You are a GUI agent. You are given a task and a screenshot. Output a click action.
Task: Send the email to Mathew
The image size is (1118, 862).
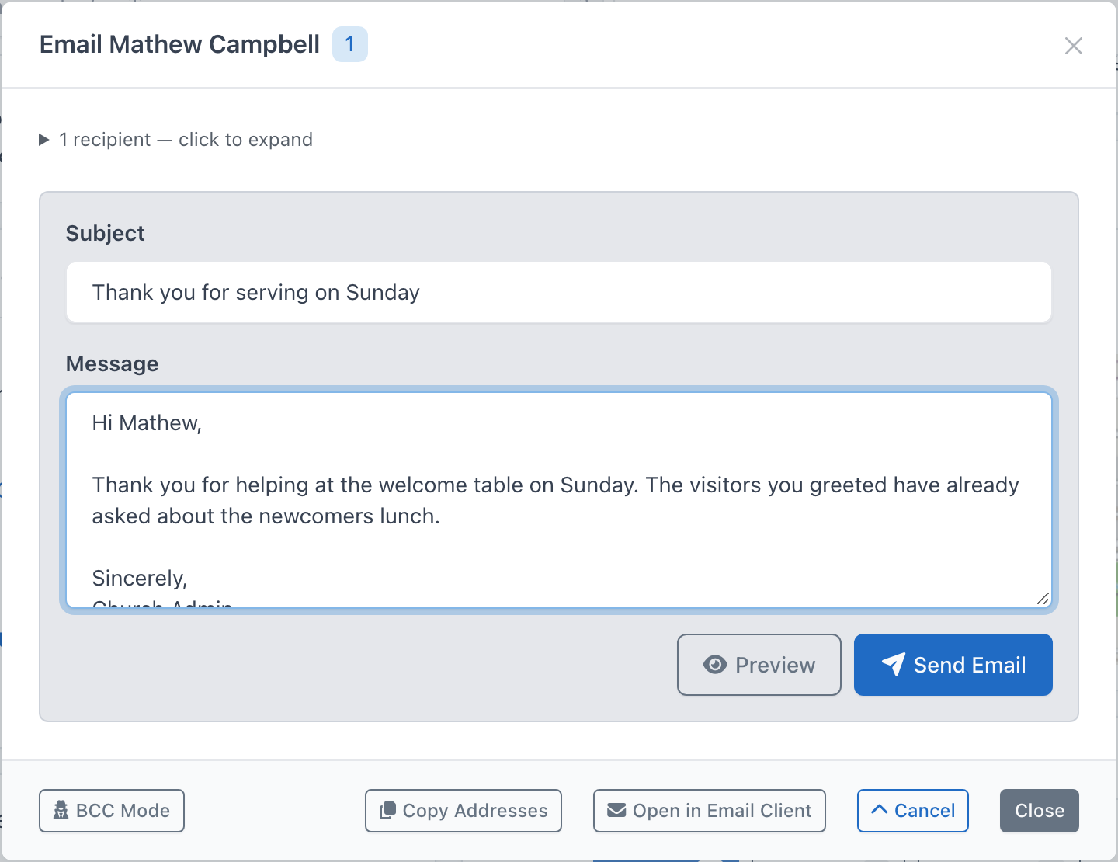point(953,665)
